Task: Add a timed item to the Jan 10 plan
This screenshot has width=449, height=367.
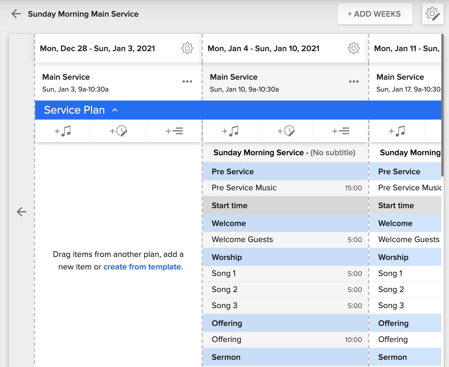Action: coord(285,131)
